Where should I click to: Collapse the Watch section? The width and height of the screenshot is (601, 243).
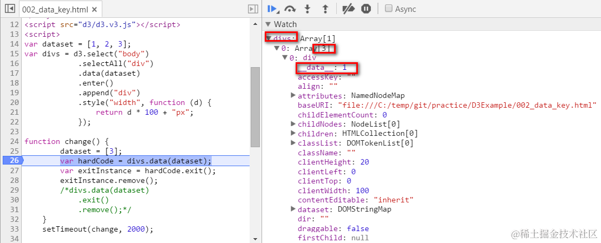coord(269,24)
